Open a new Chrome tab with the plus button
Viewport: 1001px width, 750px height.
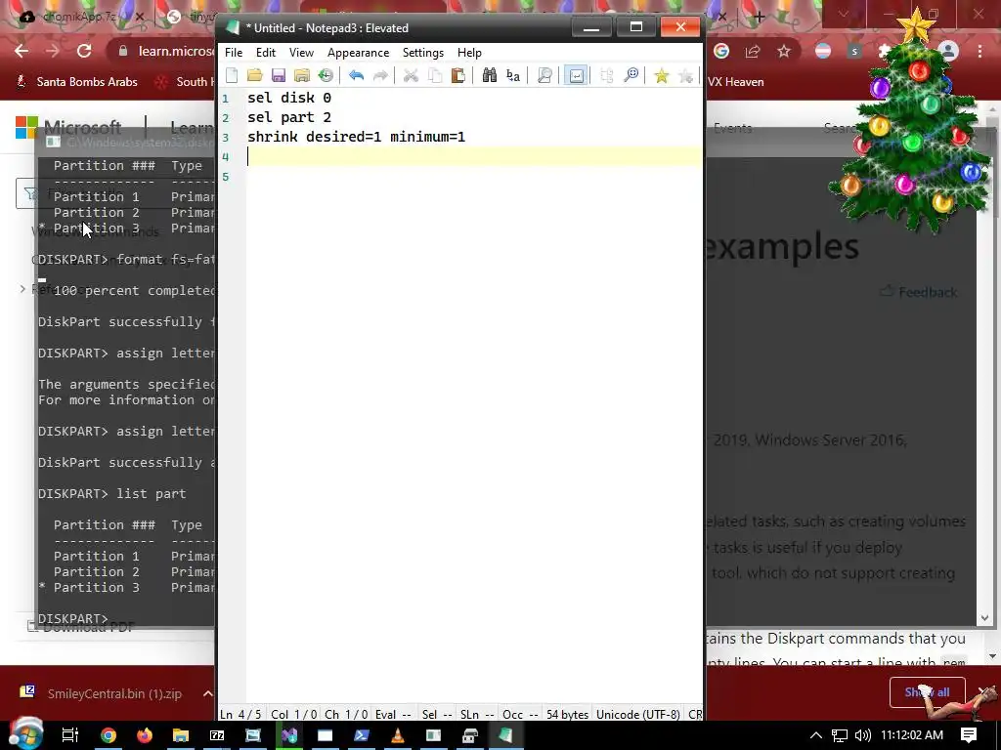pos(759,18)
